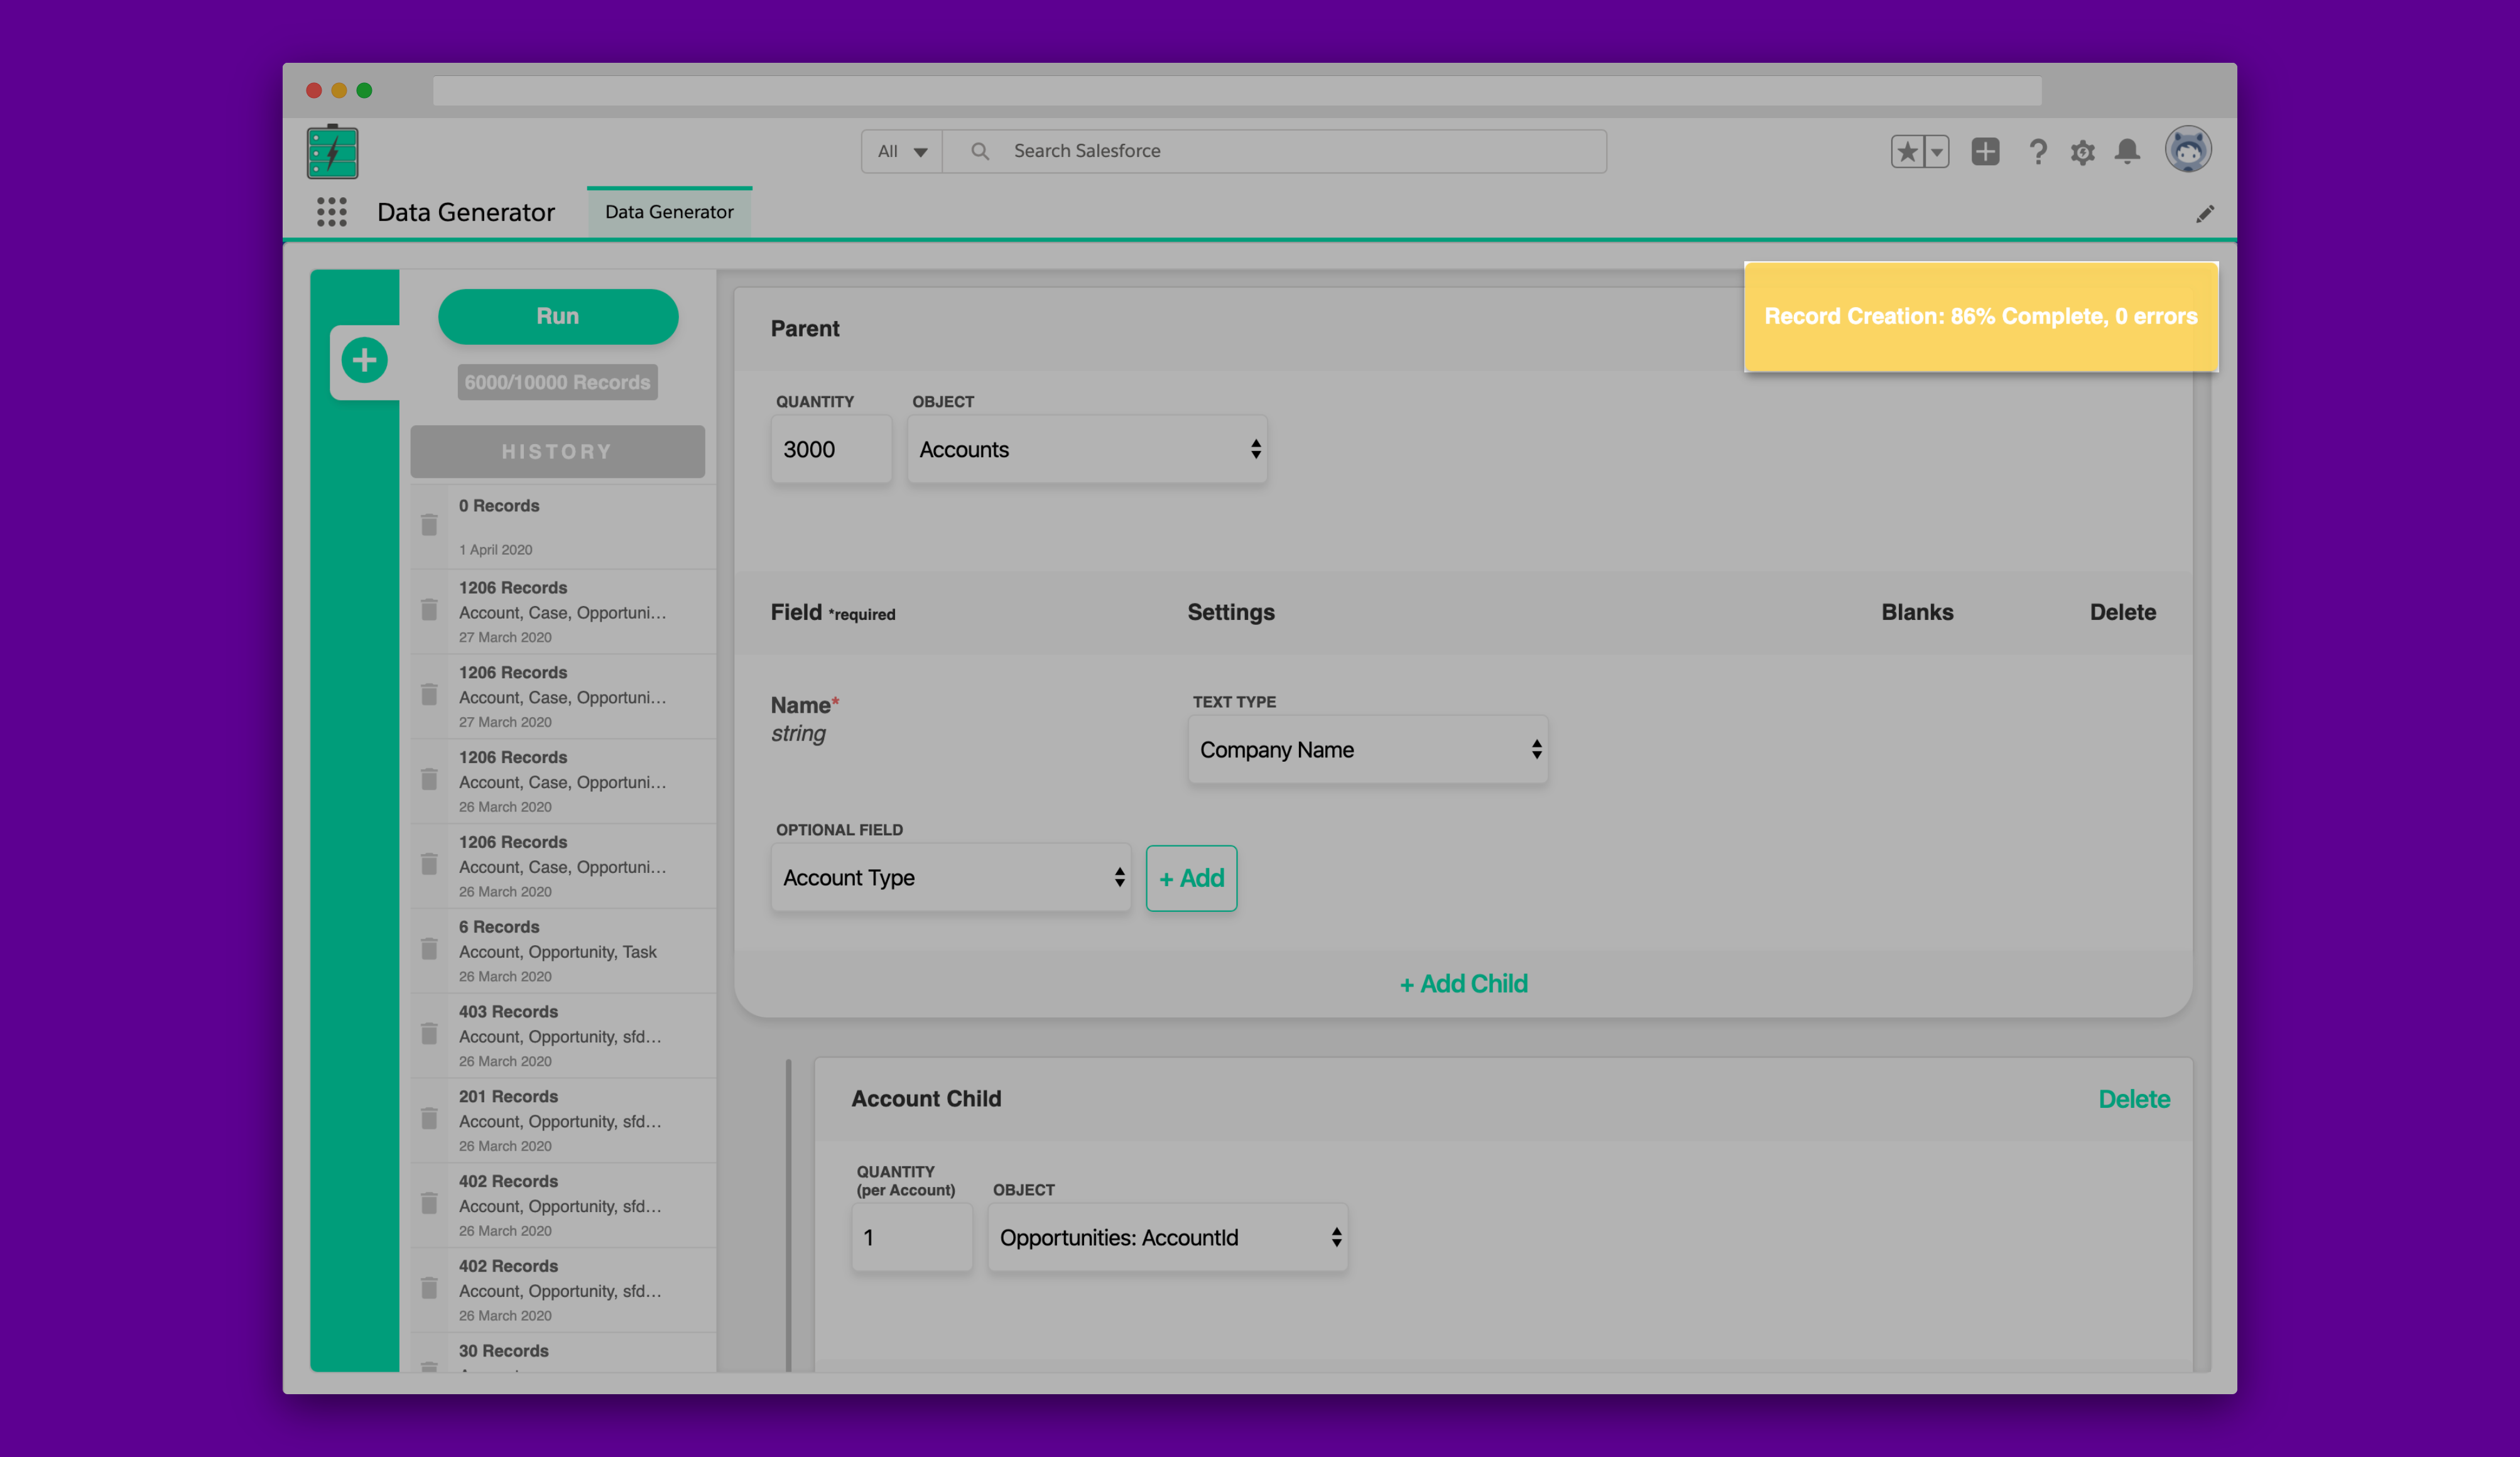Open the Accounts object dropdown
This screenshot has height=1457, width=2520.
coord(1087,450)
